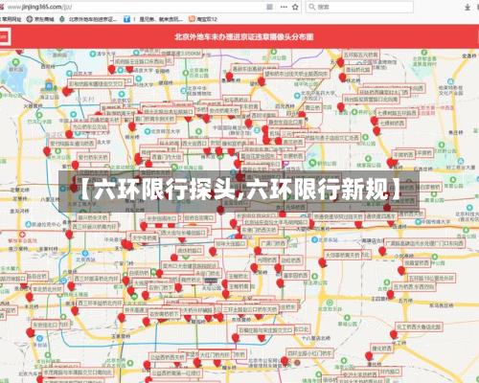Click the red pin beside 大郊亭桥南天桥 label
Viewport: 479px width, 383px height.
tap(322, 262)
